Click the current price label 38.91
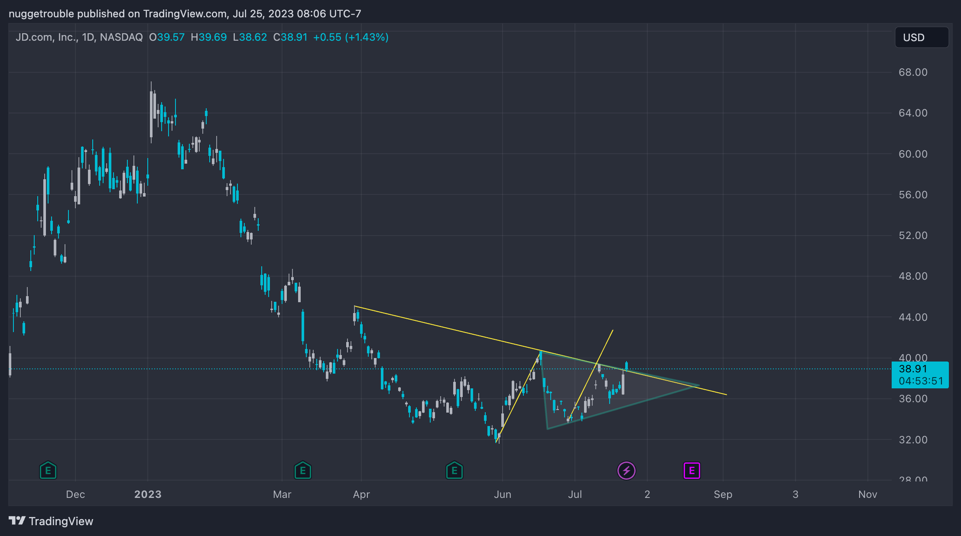Screen dimensions: 961x536 click(913, 369)
